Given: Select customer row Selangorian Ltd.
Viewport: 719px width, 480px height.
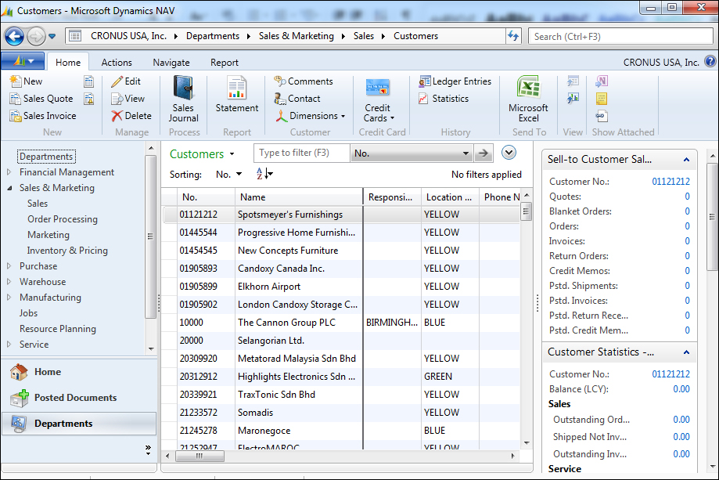Looking at the screenshot, I should tap(342, 341).
